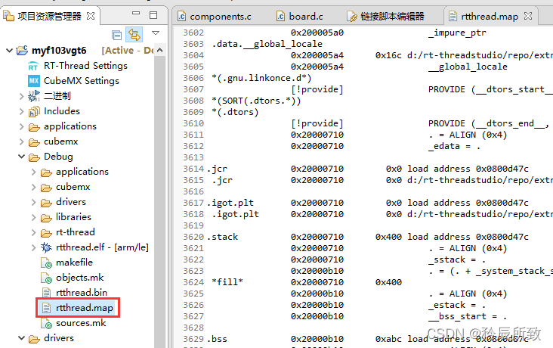This screenshot has height=348, width=553.
Task: Click the linker script editor tab icon
Action: [x=351, y=16]
